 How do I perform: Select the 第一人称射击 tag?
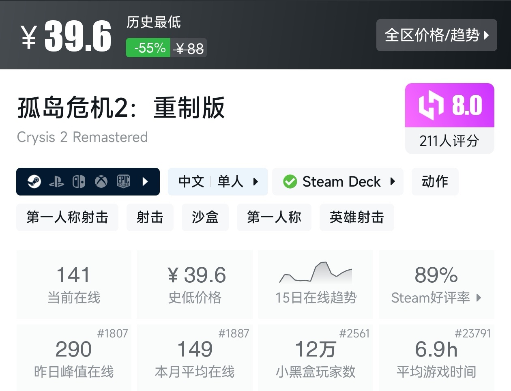67,217
